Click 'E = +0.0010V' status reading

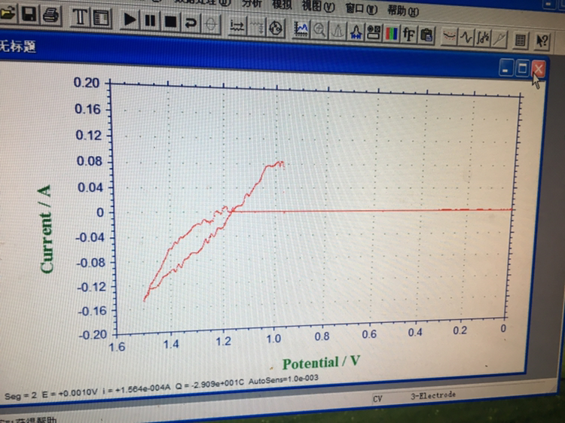click(x=70, y=393)
